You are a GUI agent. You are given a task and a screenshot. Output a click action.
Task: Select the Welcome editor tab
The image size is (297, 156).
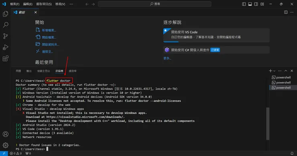tap(25, 12)
